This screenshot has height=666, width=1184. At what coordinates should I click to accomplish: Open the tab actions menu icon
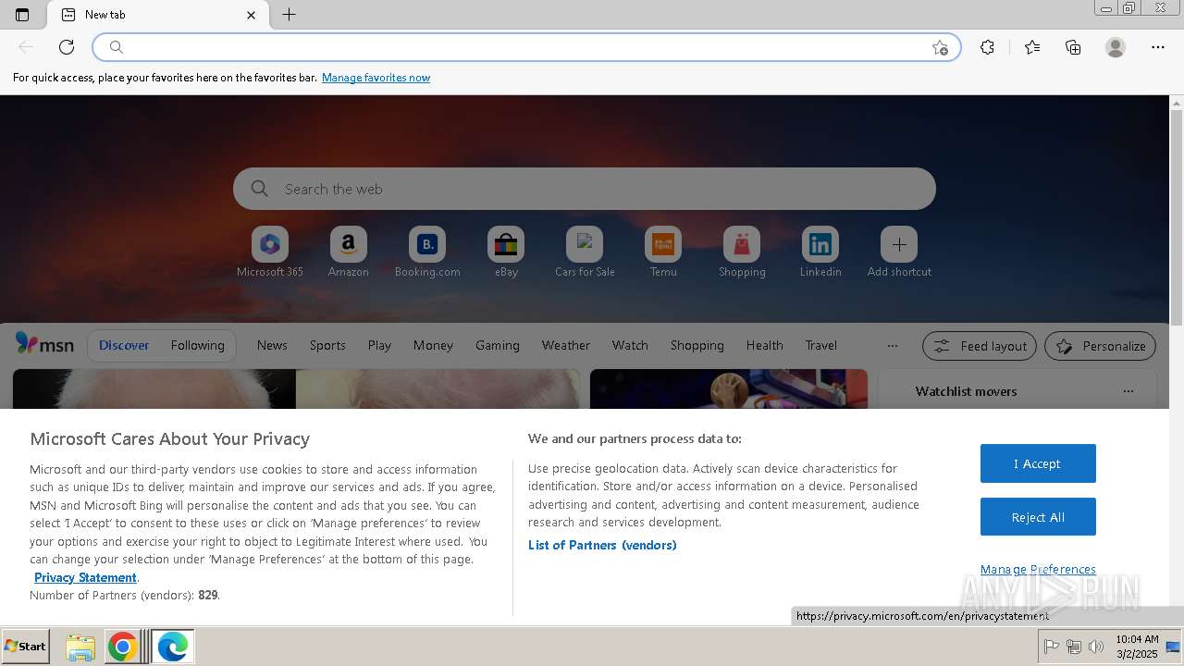tap(22, 15)
